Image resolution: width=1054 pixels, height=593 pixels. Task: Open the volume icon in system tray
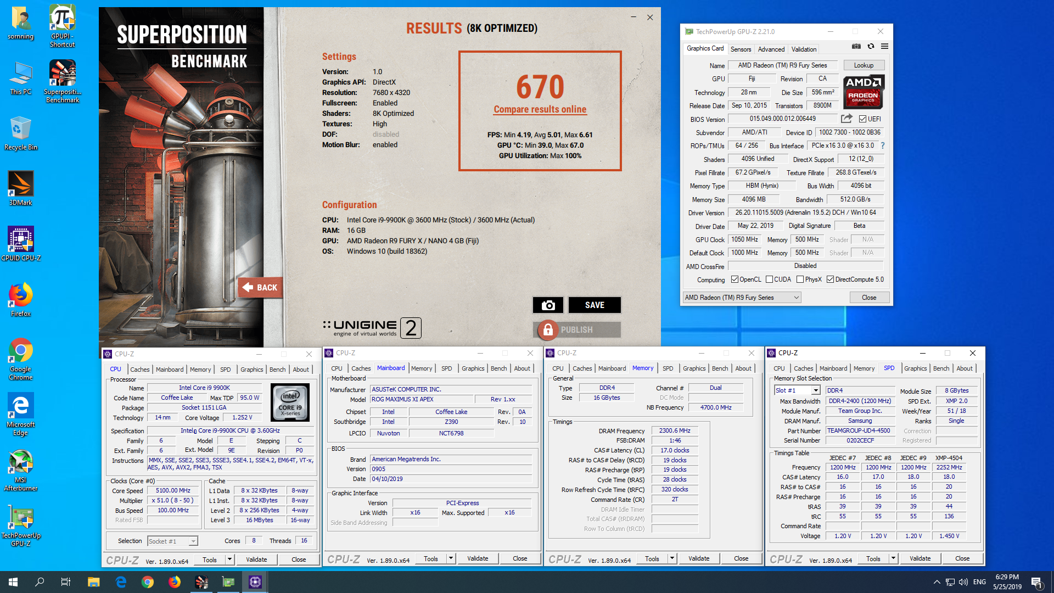[x=963, y=582]
